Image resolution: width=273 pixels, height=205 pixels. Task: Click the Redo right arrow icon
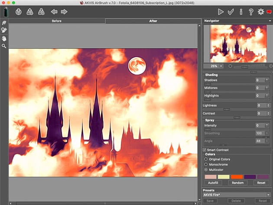coord(64,12)
